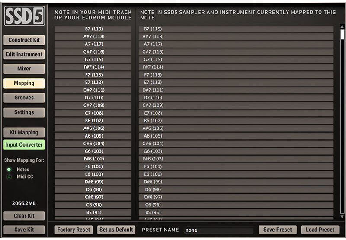Click SSD5 sampler mapping row G6 (103)

click(236, 151)
